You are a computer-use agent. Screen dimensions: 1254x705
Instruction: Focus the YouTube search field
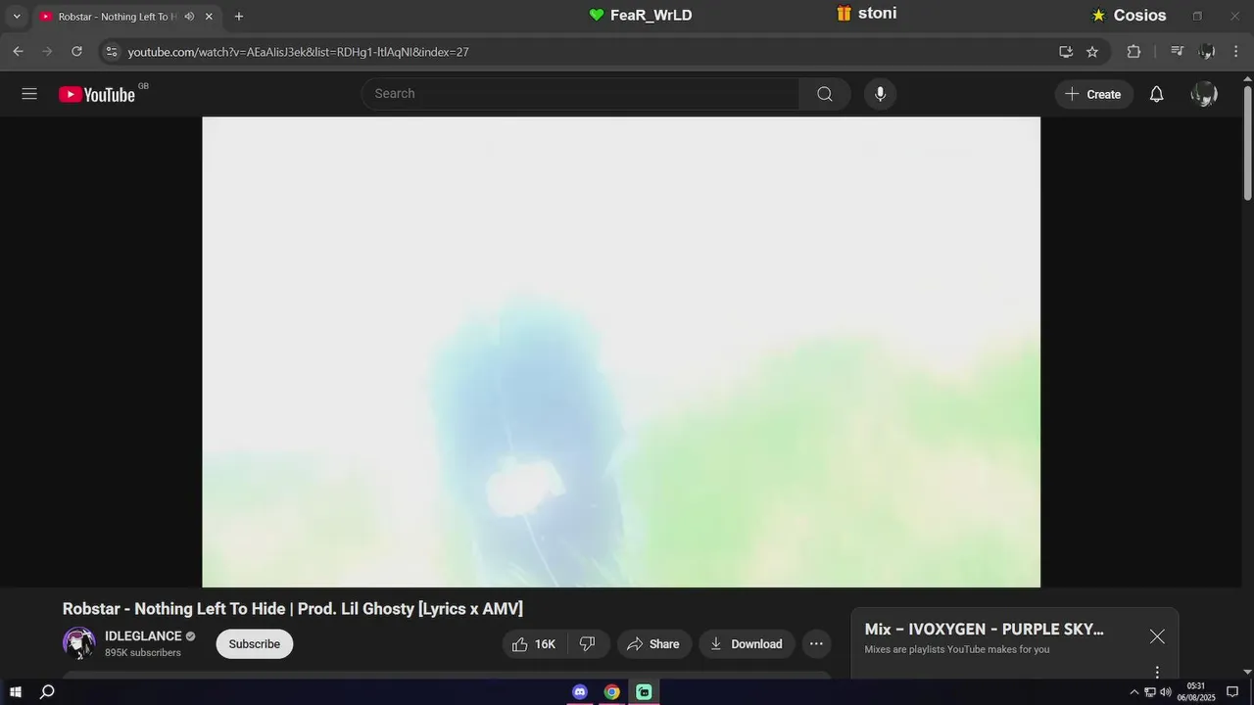pos(581,94)
